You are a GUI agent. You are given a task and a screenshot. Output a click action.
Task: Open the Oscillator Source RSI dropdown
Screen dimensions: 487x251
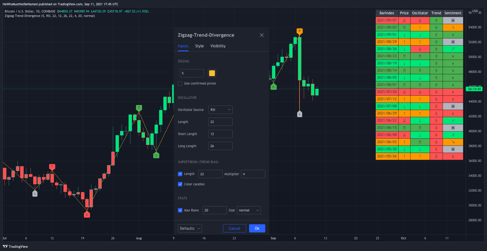click(x=220, y=110)
